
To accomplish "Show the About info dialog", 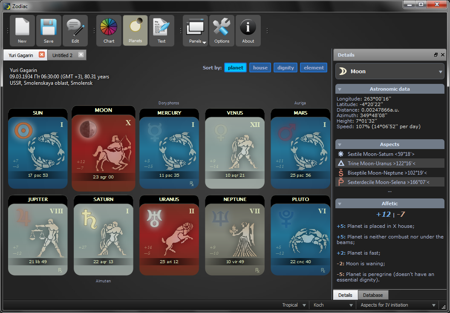I will (x=248, y=30).
